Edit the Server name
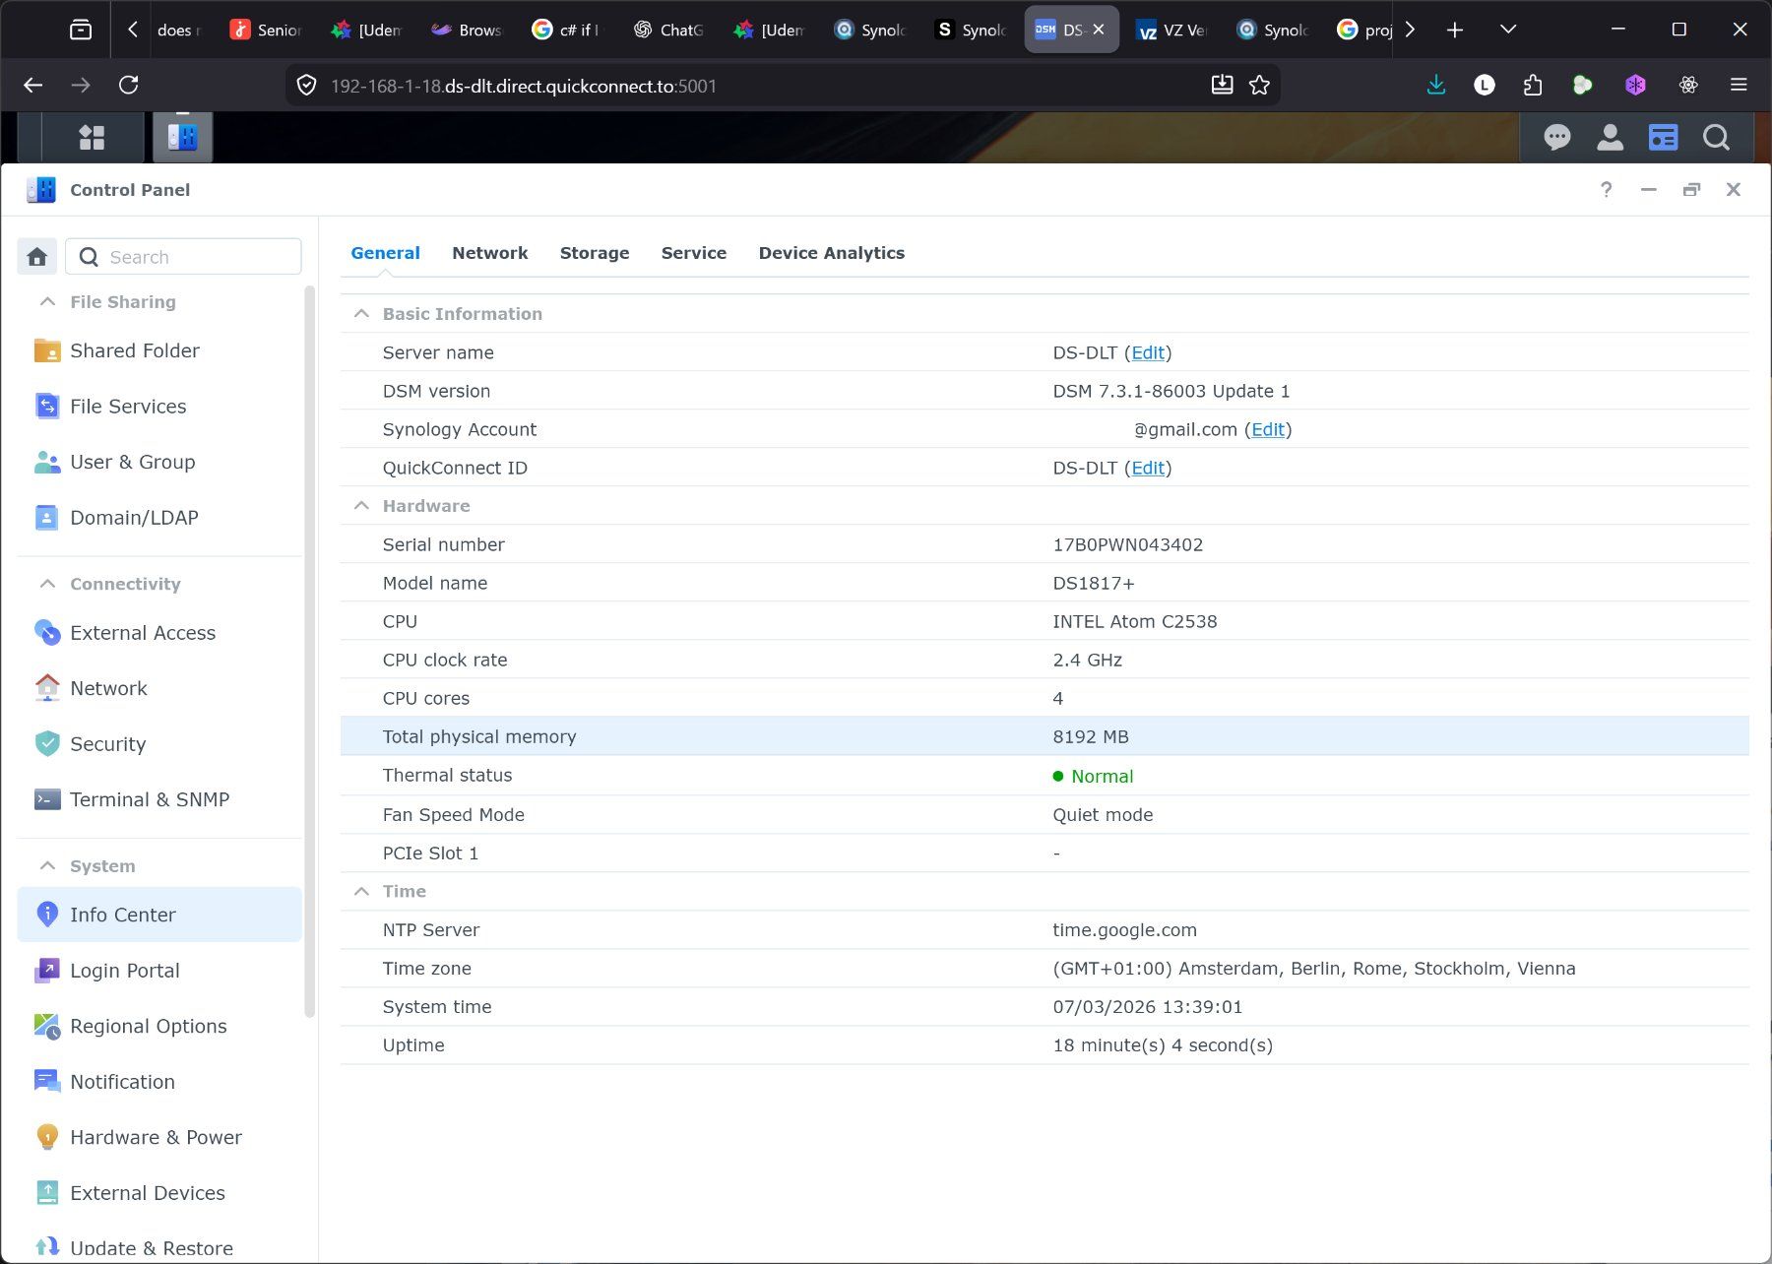The image size is (1772, 1264). click(1148, 352)
